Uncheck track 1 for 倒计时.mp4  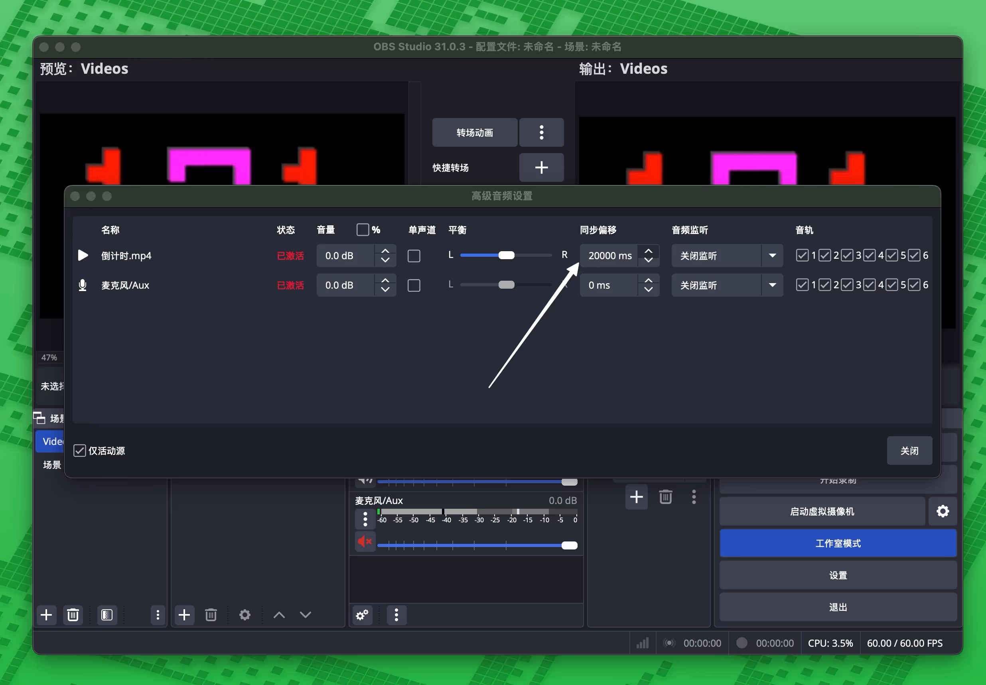(802, 255)
